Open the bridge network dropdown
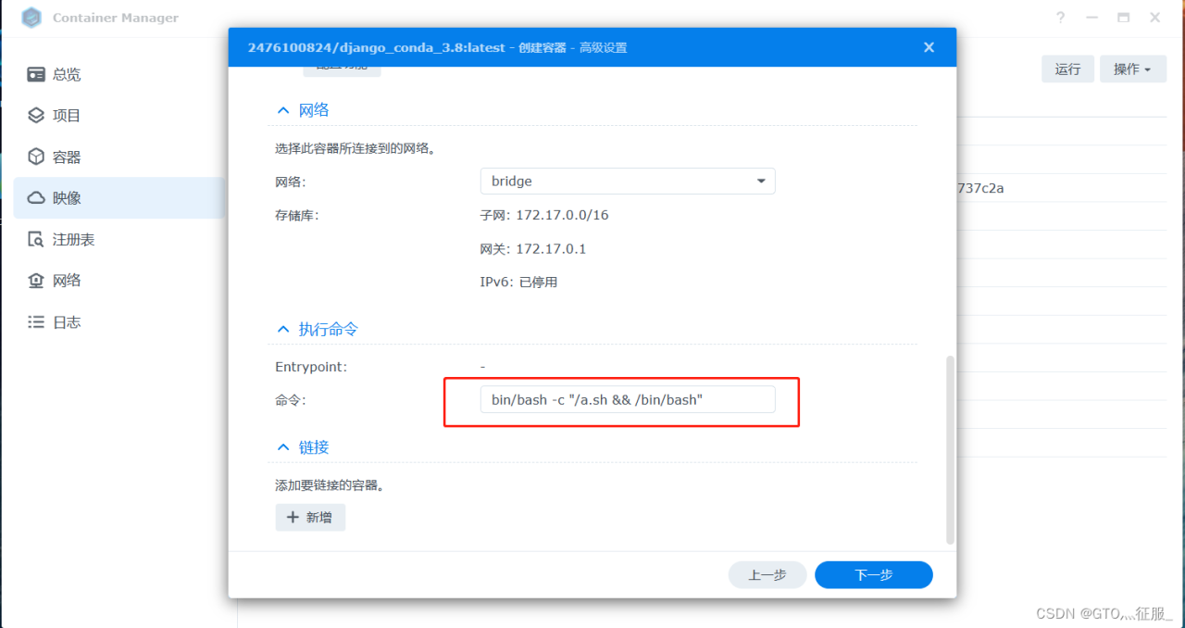 [628, 181]
